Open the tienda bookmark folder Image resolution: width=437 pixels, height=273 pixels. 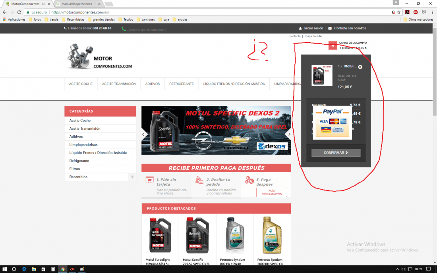coord(51,19)
